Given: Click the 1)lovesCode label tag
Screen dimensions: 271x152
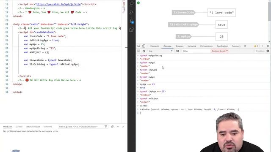Looking at the screenshot, I should pyautogui.click(x=183, y=13).
